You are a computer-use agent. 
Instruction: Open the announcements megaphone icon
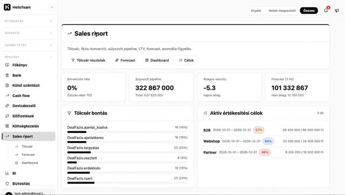click(337, 11)
